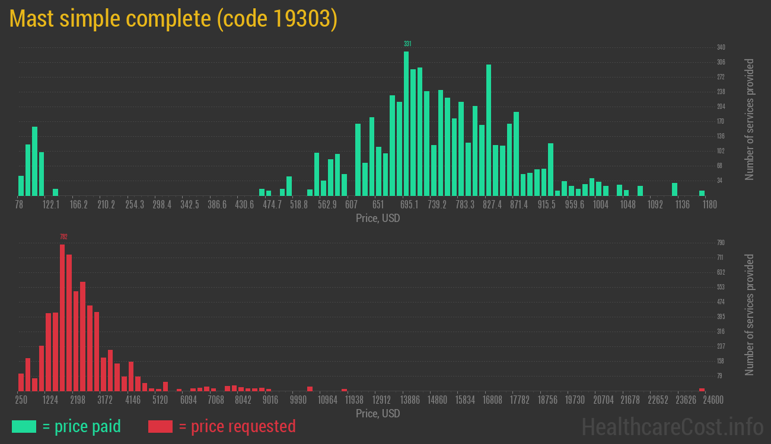Click the last red bar near 24600

click(702, 390)
